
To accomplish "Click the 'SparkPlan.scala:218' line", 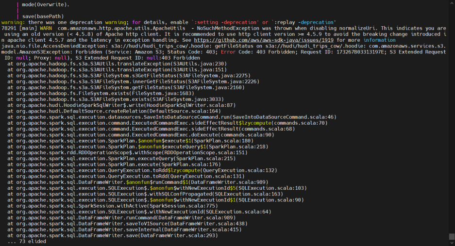I will point(138,147).
